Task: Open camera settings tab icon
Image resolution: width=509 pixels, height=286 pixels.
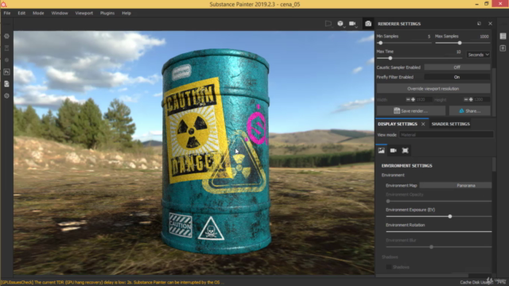Action: [393, 150]
